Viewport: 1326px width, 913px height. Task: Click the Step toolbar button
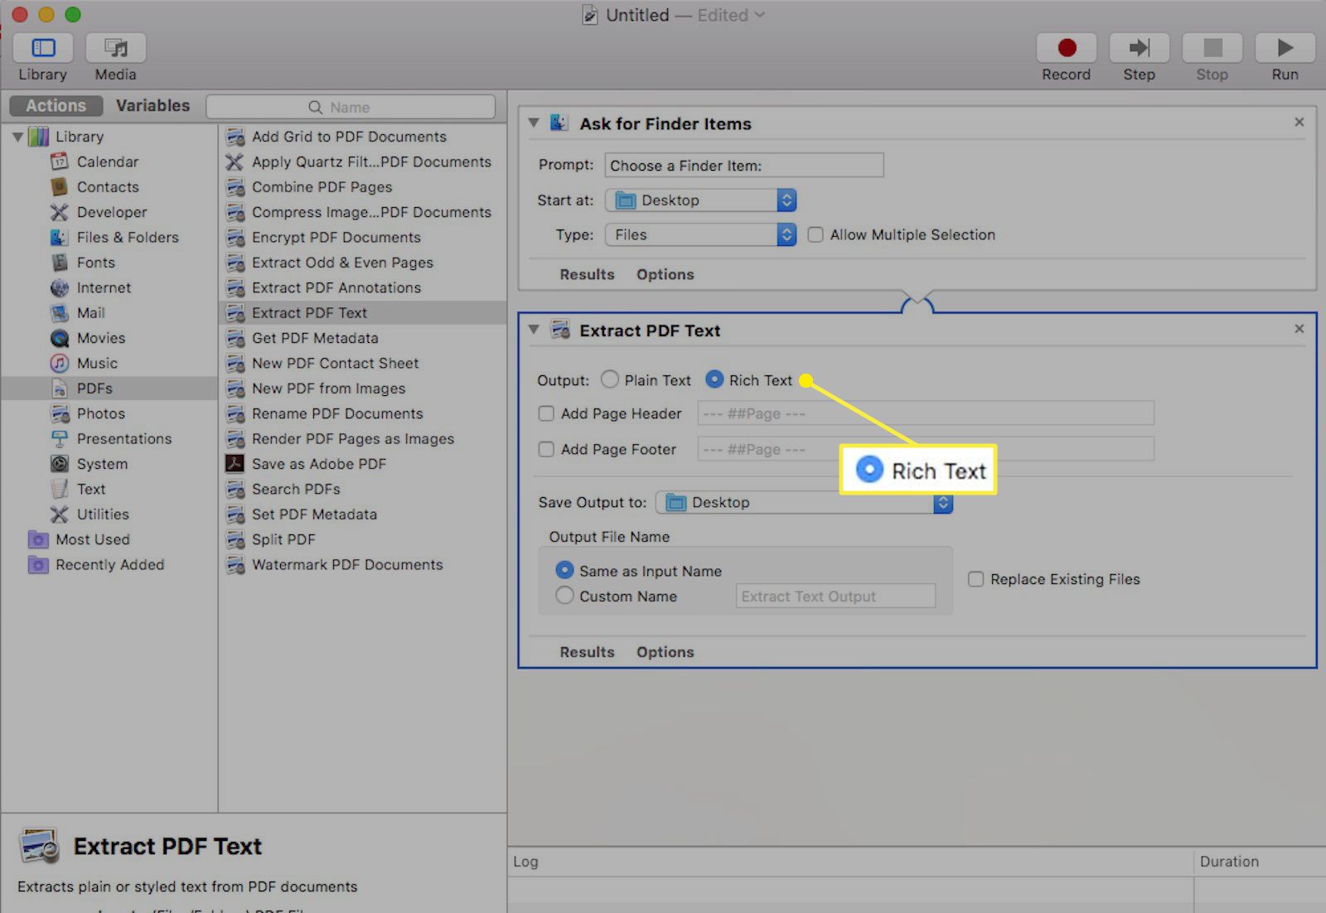(x=1140, y=48)
